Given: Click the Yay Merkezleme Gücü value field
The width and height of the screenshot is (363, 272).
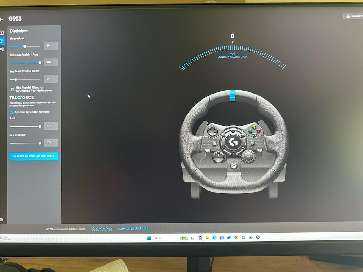Looking at the screenshot, I should tap(51, 79).
